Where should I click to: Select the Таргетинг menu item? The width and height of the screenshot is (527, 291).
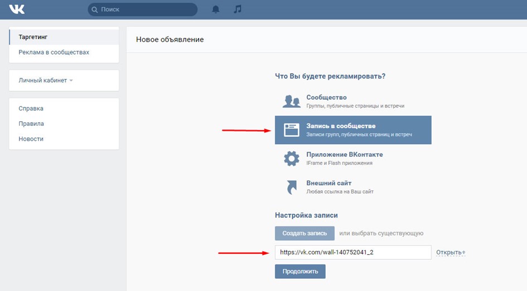(x=33, y=37)
